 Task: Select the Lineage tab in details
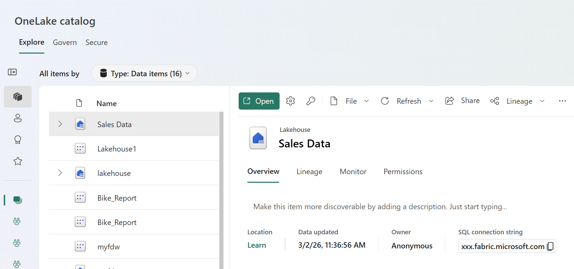(310, 172)
